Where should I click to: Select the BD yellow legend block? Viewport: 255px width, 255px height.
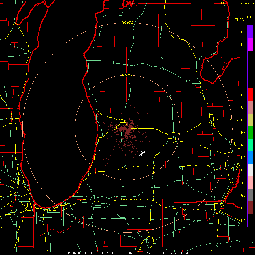(250, 120)
